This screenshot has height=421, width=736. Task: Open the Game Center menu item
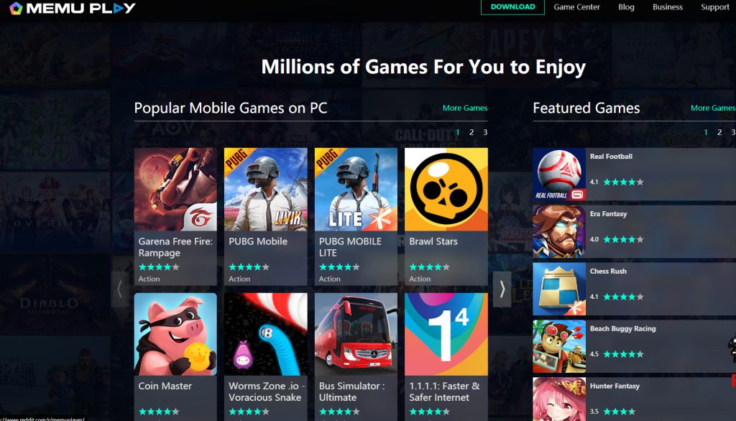(x=576, y=7)
